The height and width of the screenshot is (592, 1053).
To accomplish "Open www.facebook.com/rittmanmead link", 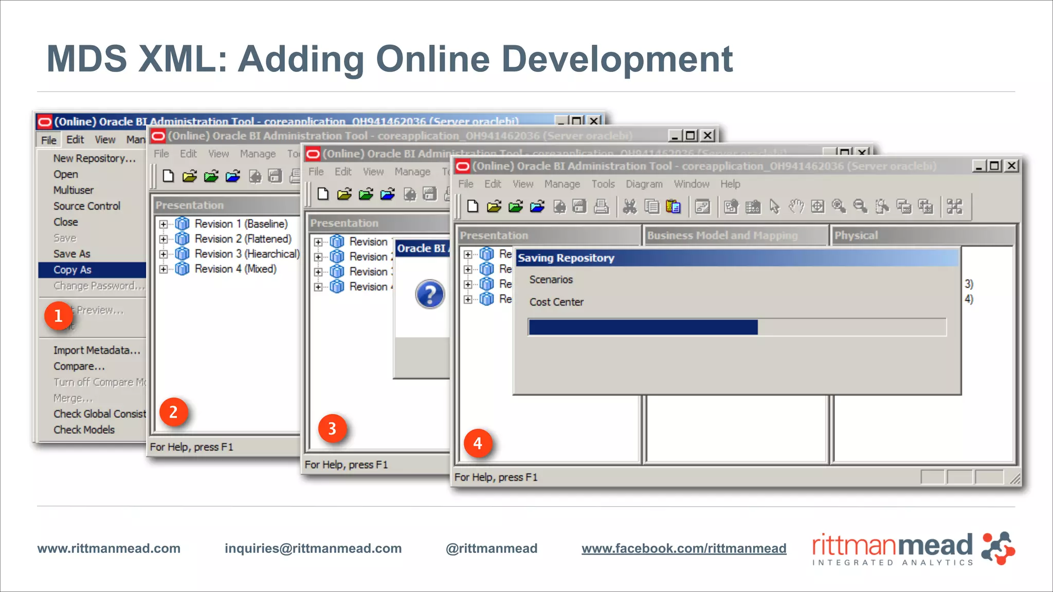I will coord(684,548).
